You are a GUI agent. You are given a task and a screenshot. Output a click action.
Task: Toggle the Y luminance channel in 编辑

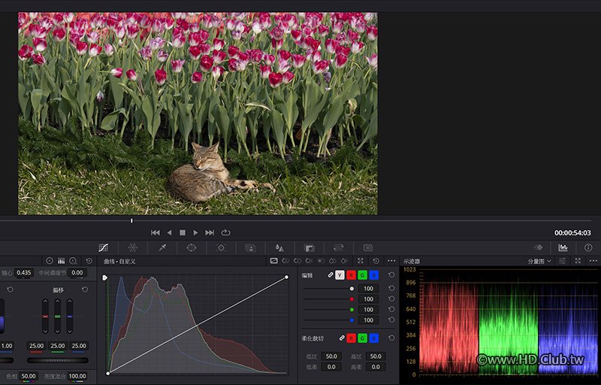point(340,275)
